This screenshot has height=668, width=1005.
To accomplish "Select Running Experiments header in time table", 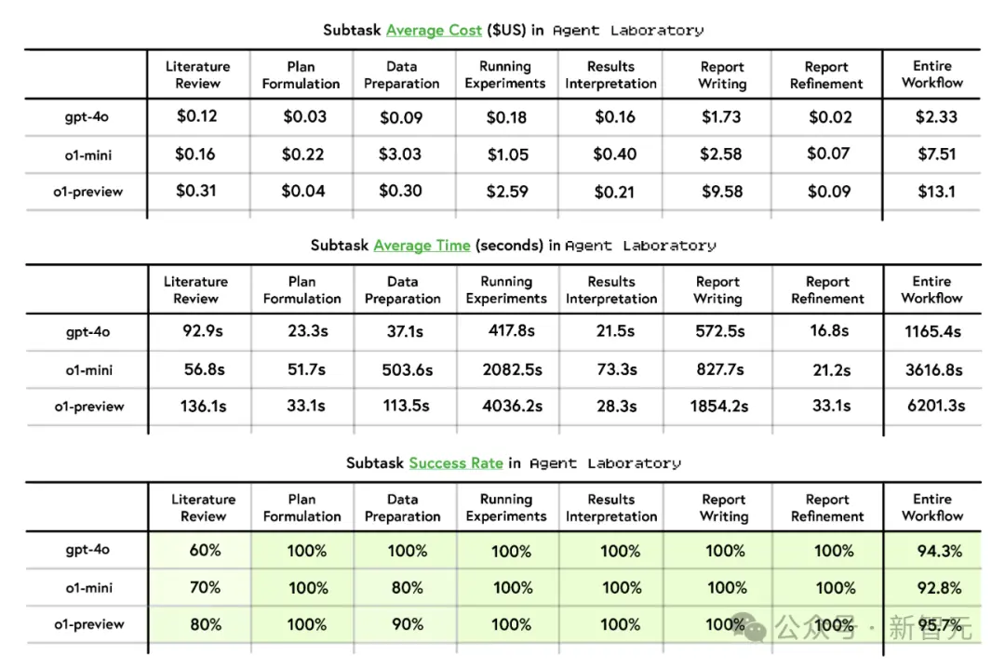I will (506, 289).
